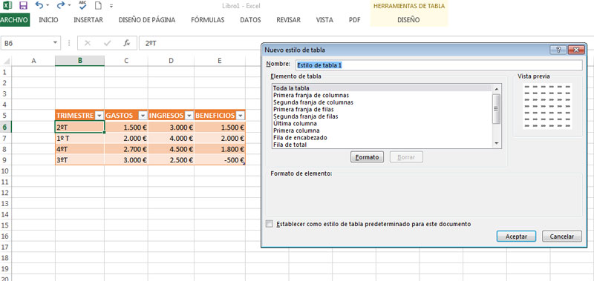Select column A header
Screen dimensions: 594x281
[33, 61]
